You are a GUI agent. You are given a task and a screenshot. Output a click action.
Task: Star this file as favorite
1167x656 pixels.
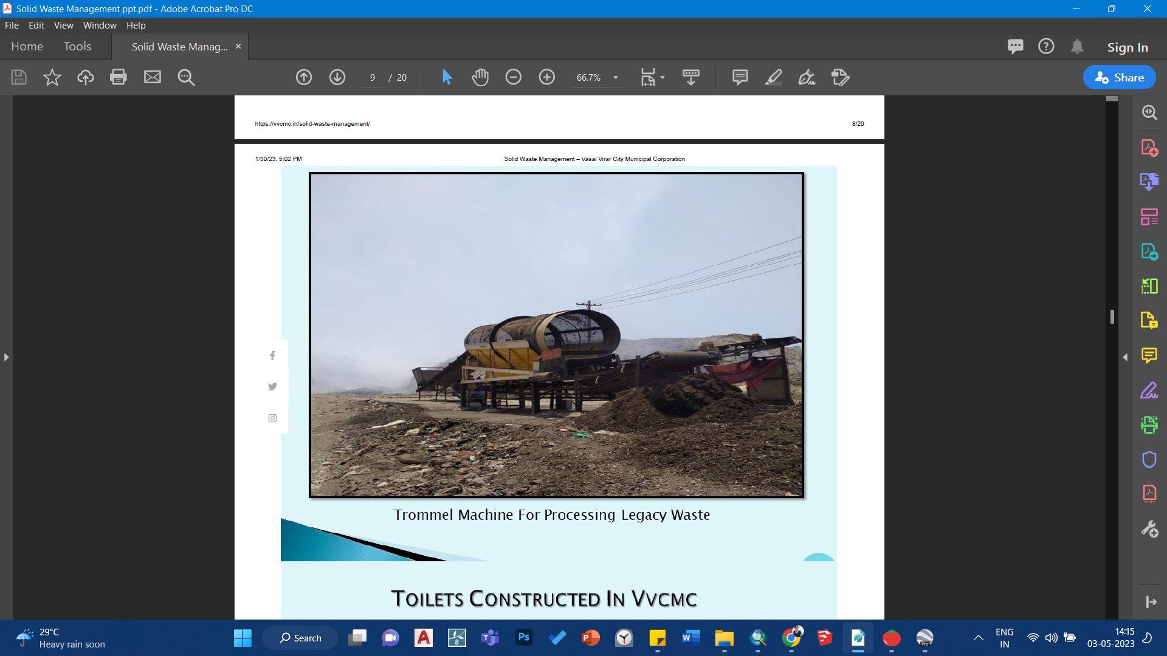coord(52,77)
